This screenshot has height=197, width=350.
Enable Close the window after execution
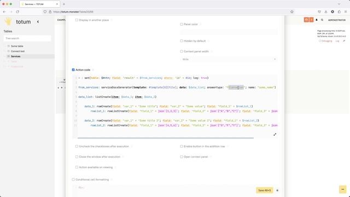[77, 157]
